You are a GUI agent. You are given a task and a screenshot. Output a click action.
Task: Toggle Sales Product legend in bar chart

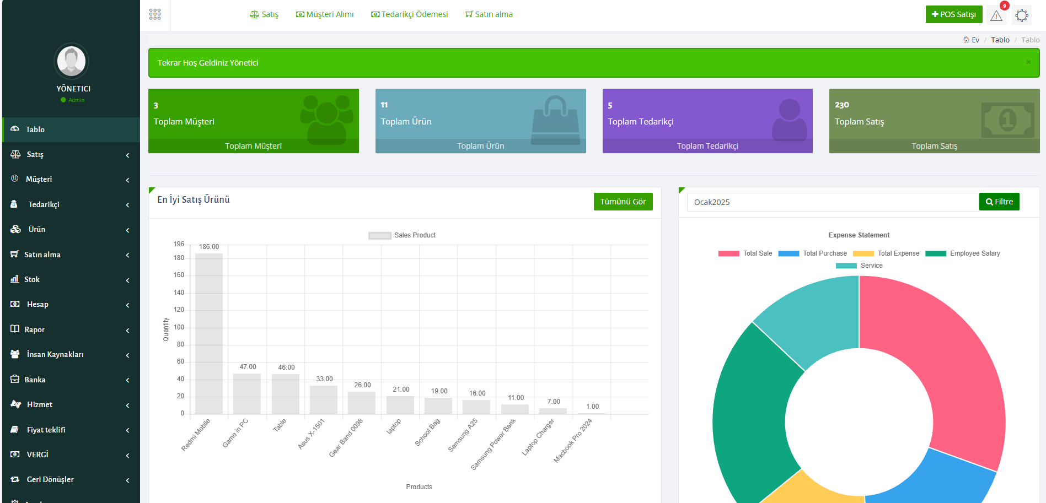click(402, 235)
